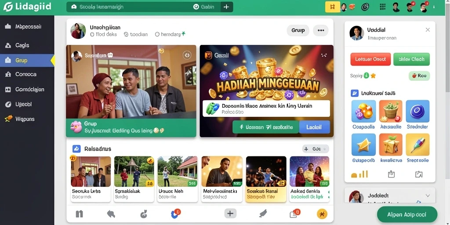
Task: Click the folder icon with red badge
Action: pos(294,214)
